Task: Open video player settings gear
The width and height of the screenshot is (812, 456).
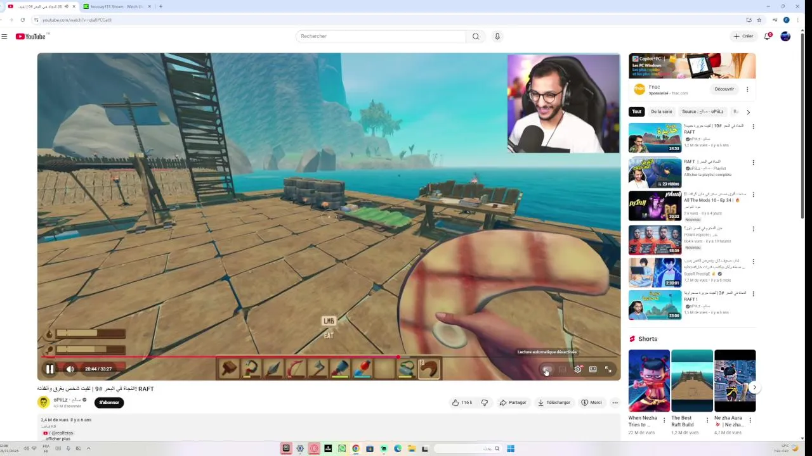Action: point(577,369)
